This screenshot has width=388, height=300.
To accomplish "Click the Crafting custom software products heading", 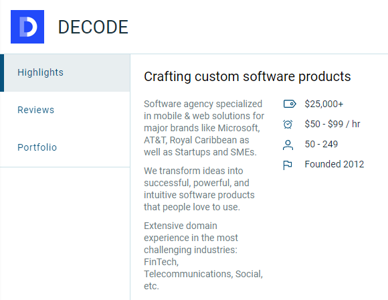I will click(248, 76).
